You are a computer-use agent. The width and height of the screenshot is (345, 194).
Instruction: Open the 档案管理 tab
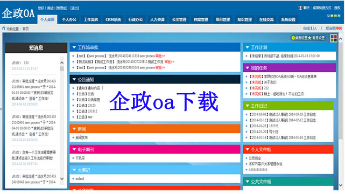[x=201, y=19]
